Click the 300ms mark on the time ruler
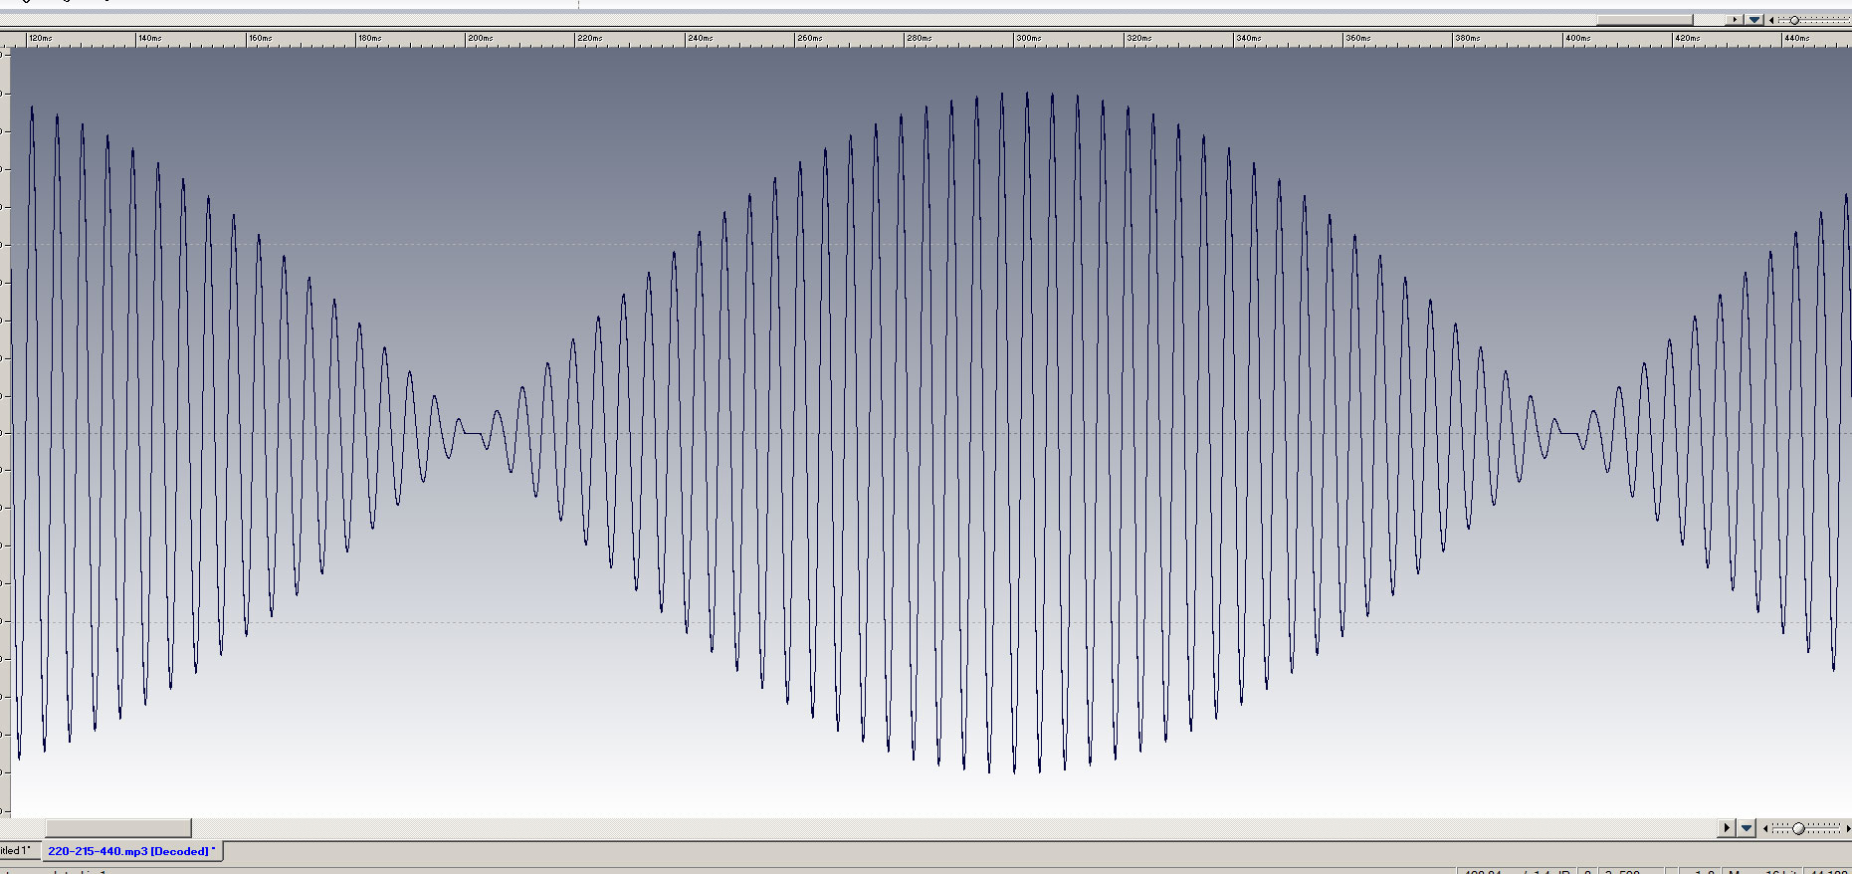This screenshot has width=1852, height=874. pos(1028,38)
